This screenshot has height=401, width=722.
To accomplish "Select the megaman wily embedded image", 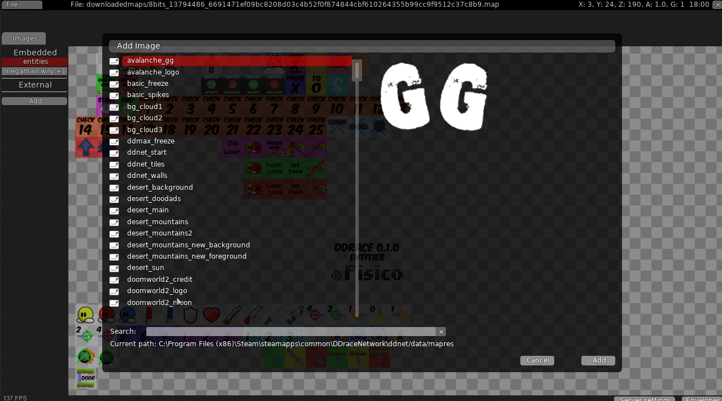I will pyautogui.click(x=34, y=71).
